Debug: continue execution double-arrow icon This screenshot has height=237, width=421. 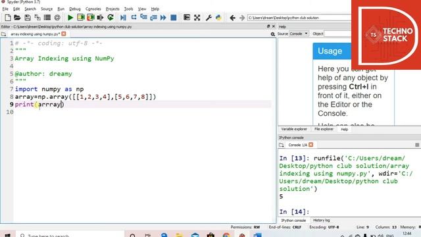coord(163,18)
